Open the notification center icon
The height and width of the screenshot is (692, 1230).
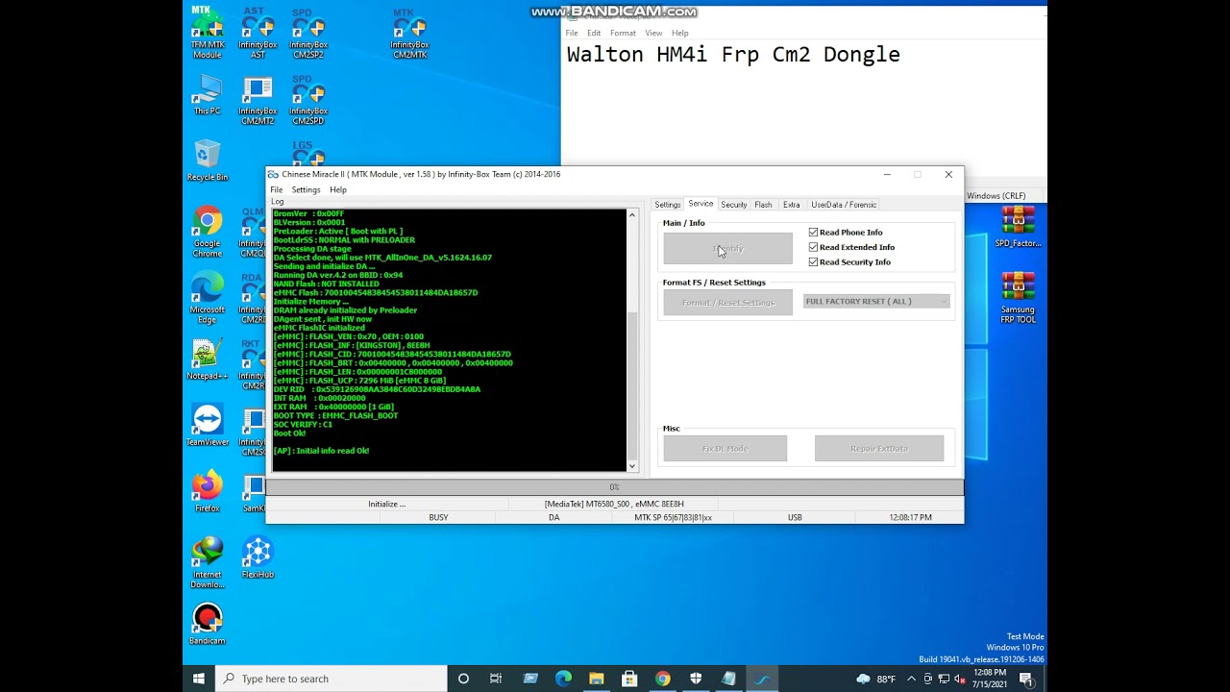point(1026,679)
